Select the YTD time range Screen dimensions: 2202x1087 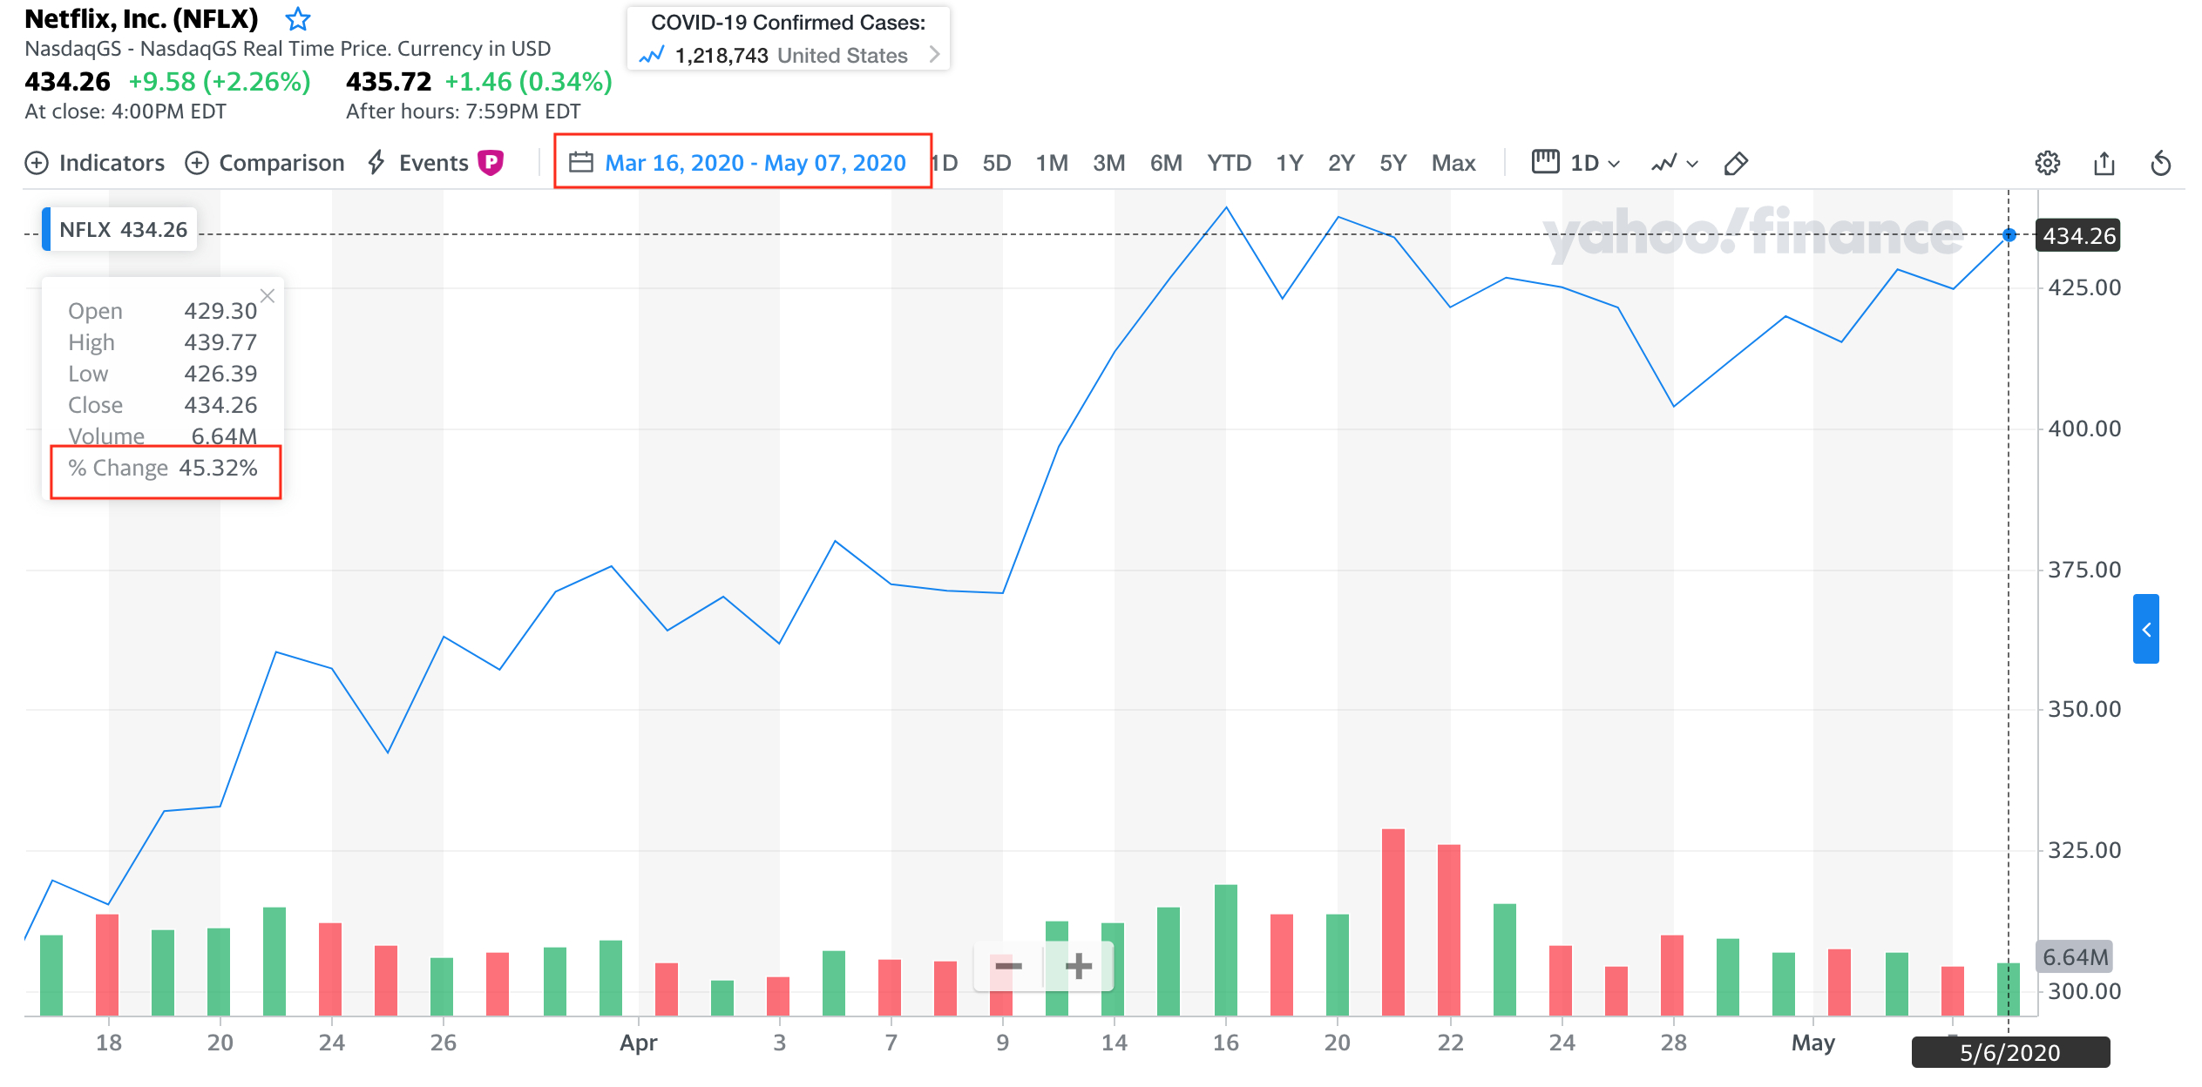[1229, 163]
